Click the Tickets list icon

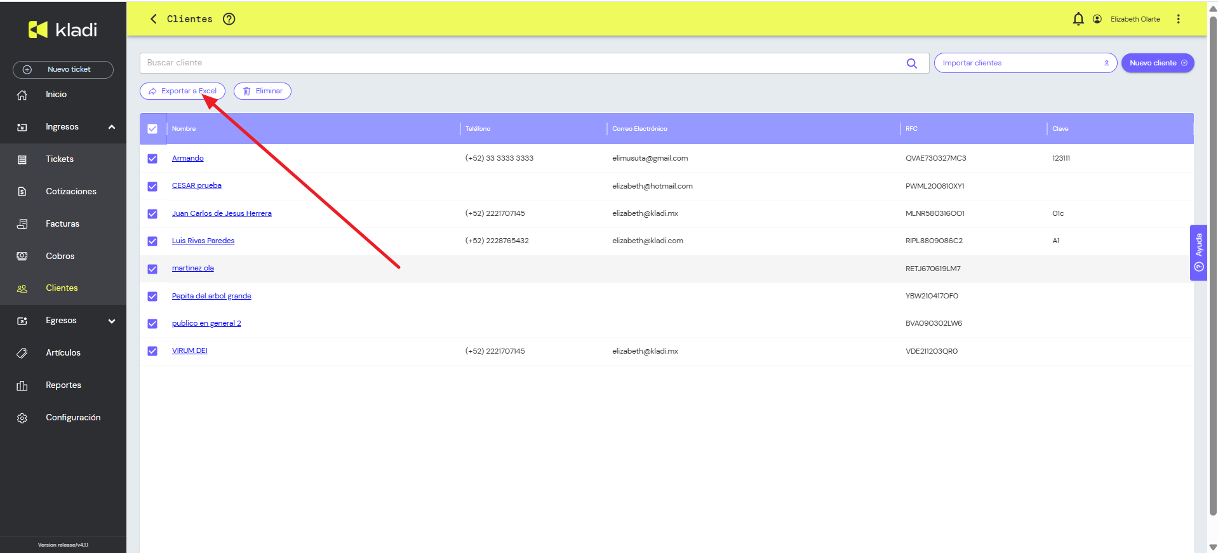tap(22, 159)
